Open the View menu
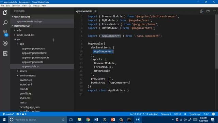 click(24, 6)
